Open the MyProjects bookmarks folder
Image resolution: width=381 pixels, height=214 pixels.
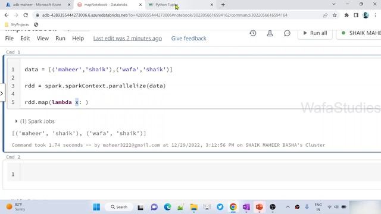[x=17, y=24]
